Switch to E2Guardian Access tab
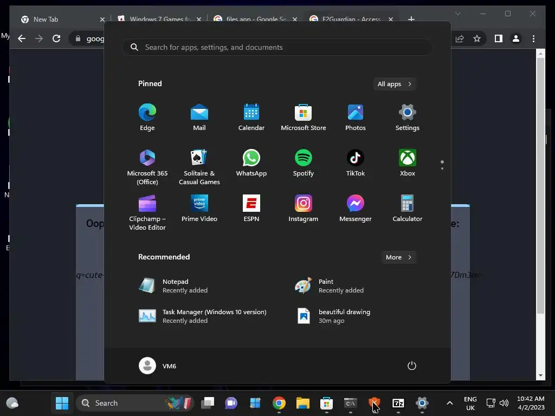Image resolution: width=555 pixels, height=416 pixels. (351, 19)
